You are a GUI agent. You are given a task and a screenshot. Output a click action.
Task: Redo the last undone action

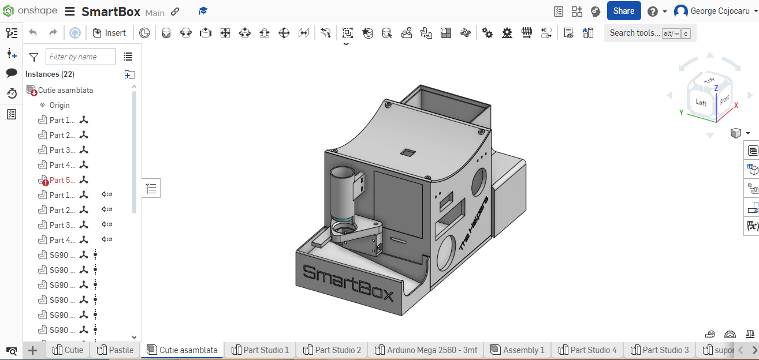click(x=53, y=33)
